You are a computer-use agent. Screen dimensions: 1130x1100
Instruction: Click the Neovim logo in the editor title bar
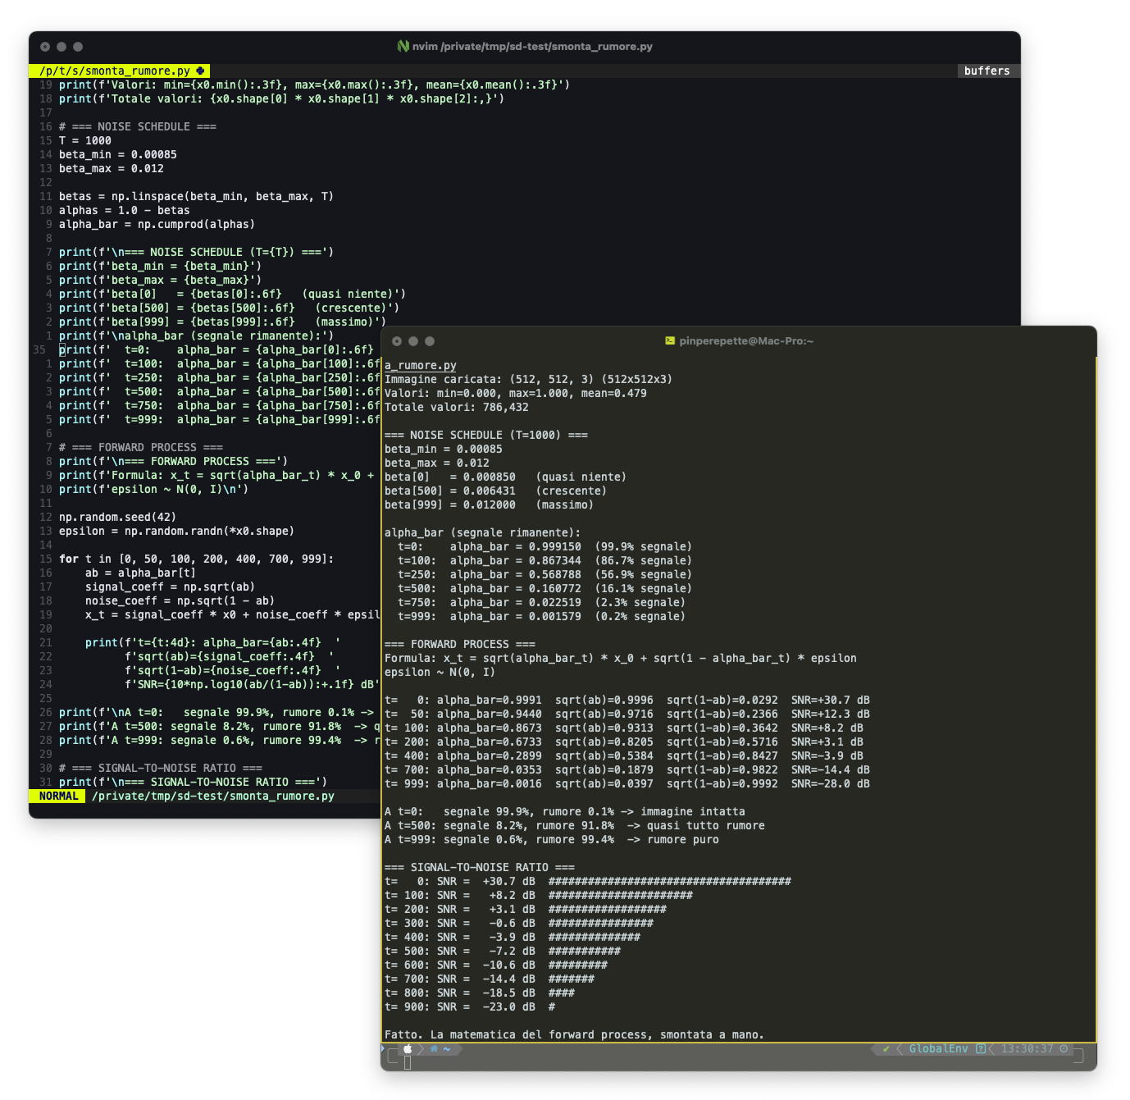pyautogui.click(x=403, y=47)
